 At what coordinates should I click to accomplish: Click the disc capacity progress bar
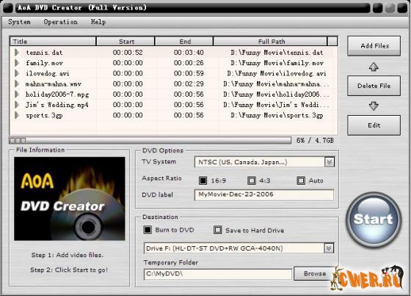pyautogui.click(x=150, y=140)
